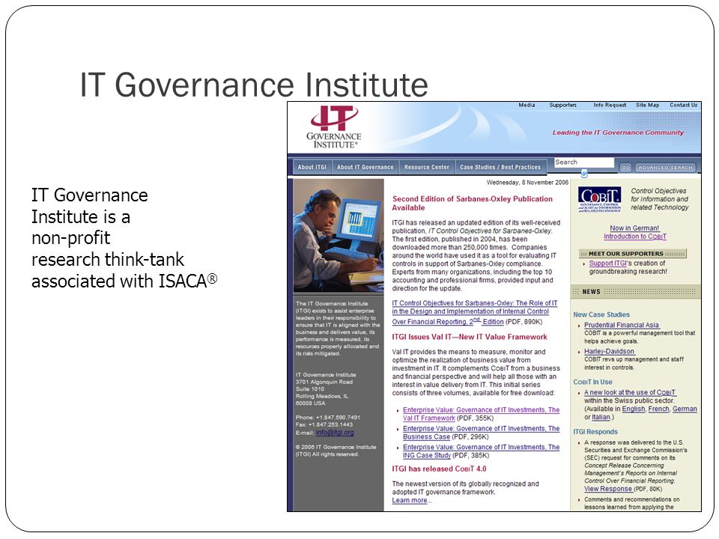This screenshot has height=539, width=719.
Task: Open the View Response PDF link
Action: pyautogui.click(x=607, y=489)
